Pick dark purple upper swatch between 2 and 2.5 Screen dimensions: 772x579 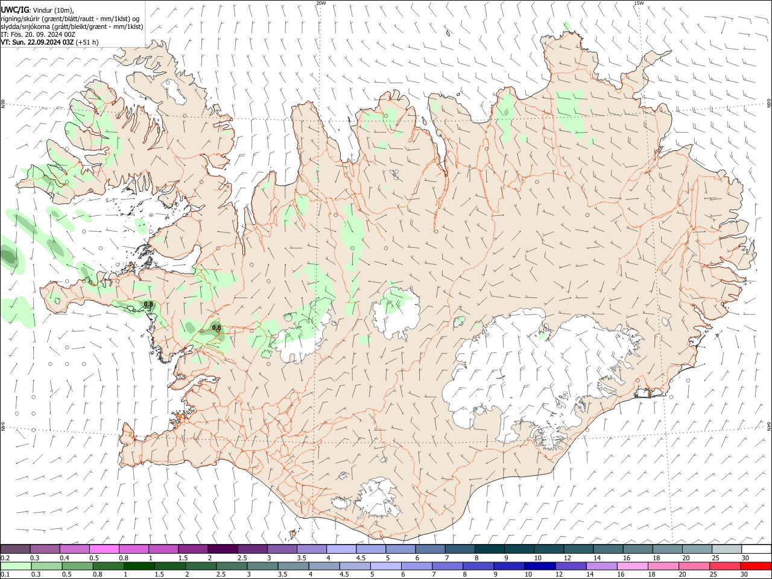click(222, 549)
